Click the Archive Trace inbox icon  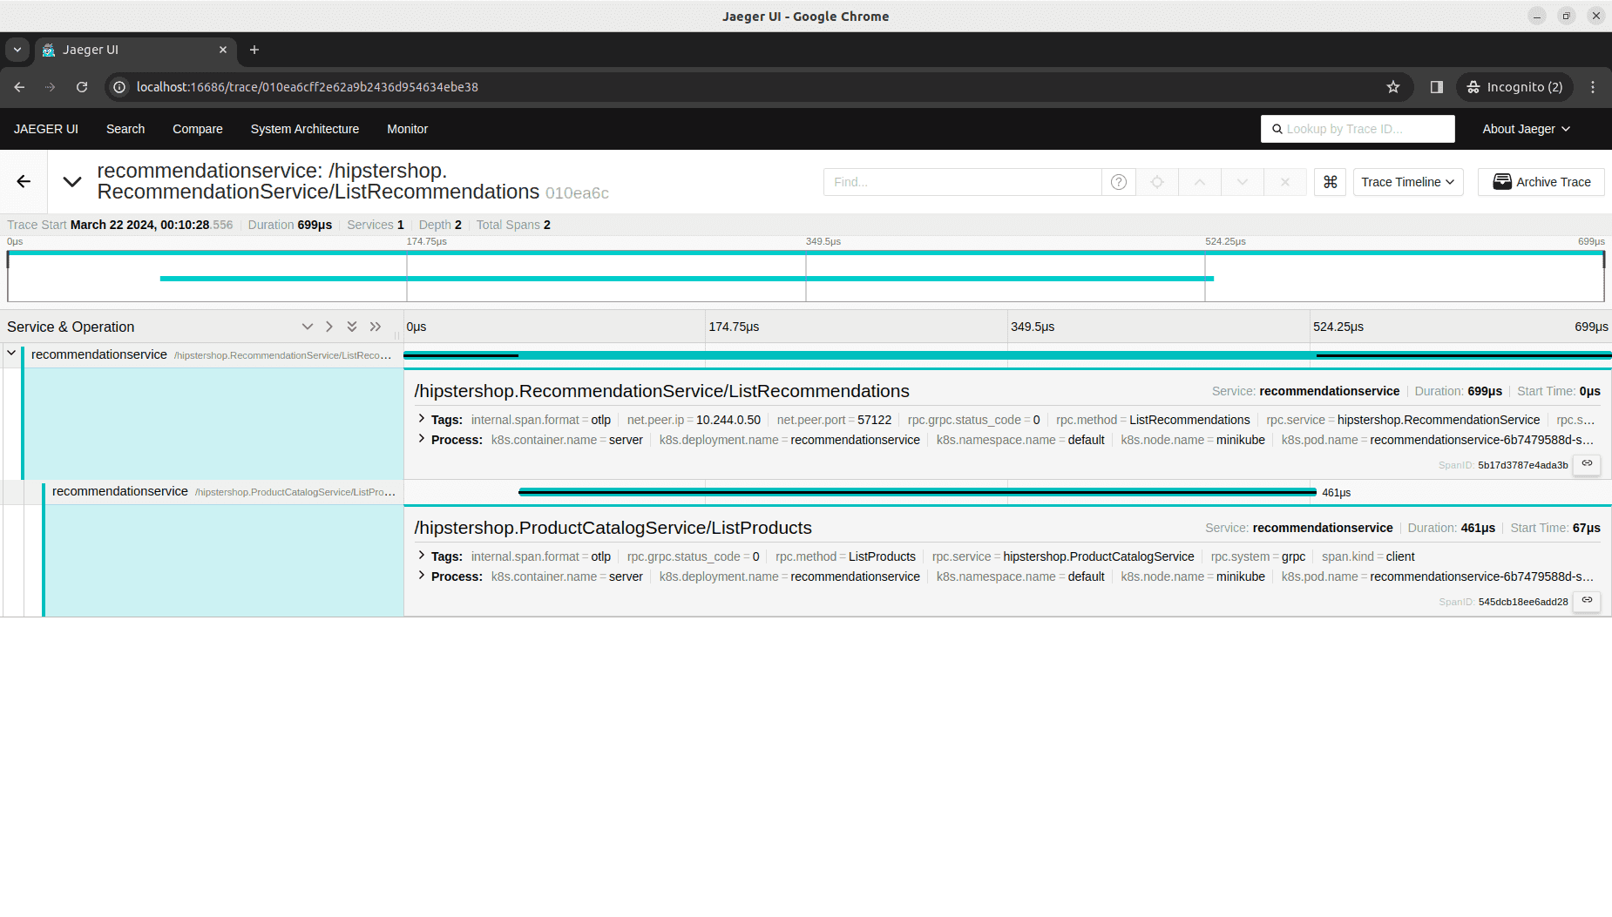1502,182
